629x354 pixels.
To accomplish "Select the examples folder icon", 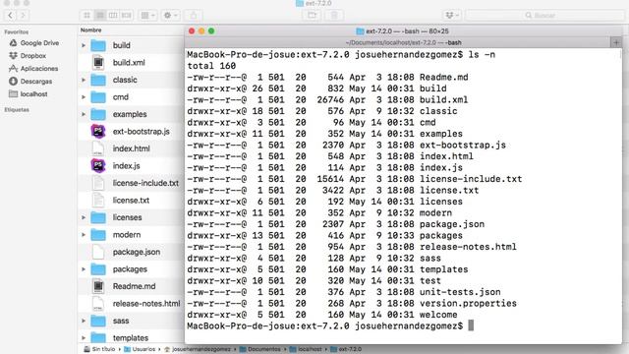I will (x=98, y=114).
